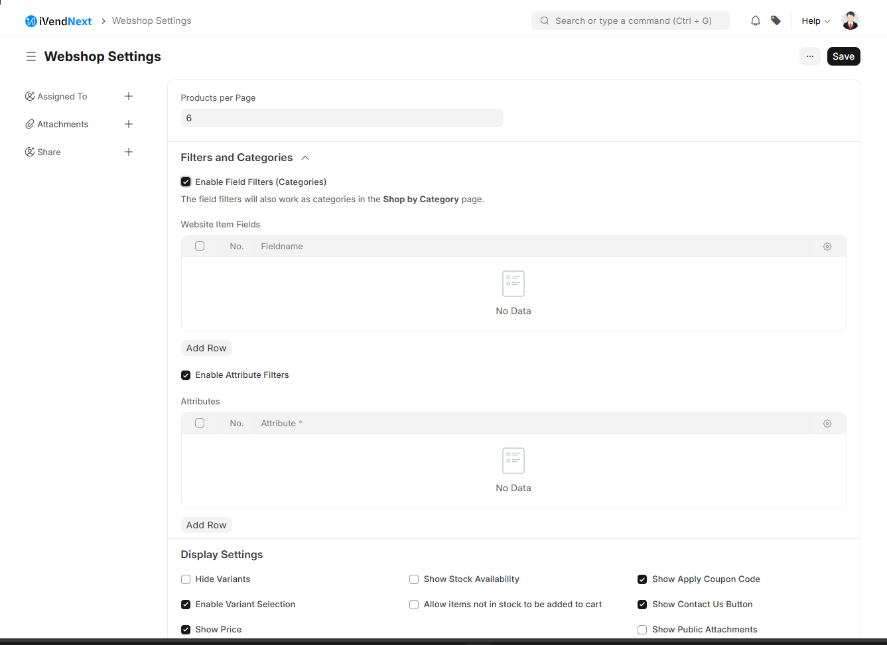Click the plus icon next to Share
Viewport: 887px width, 645px height.
coord(129,152)
